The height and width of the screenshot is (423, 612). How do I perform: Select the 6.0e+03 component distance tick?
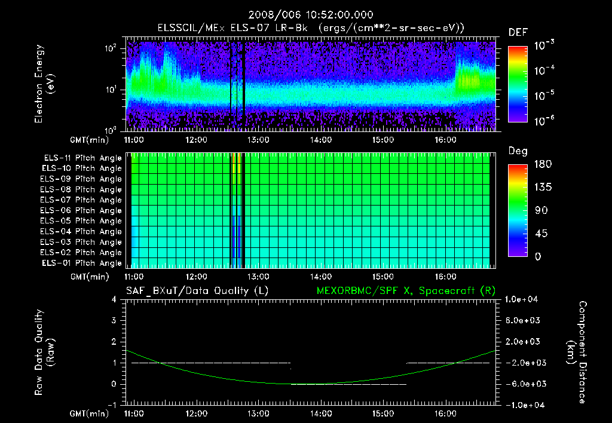pos(523,320)
